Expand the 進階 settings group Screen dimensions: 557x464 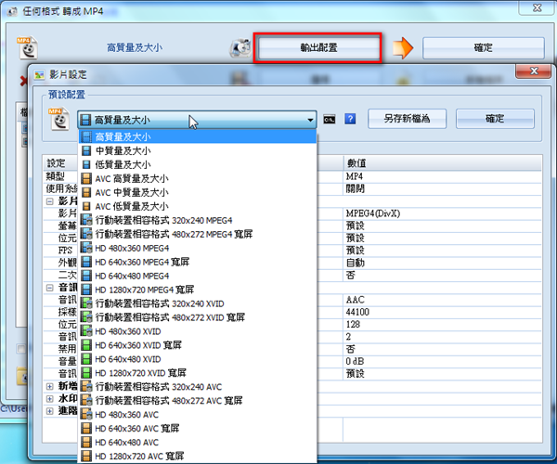click(x=50, y=411)
